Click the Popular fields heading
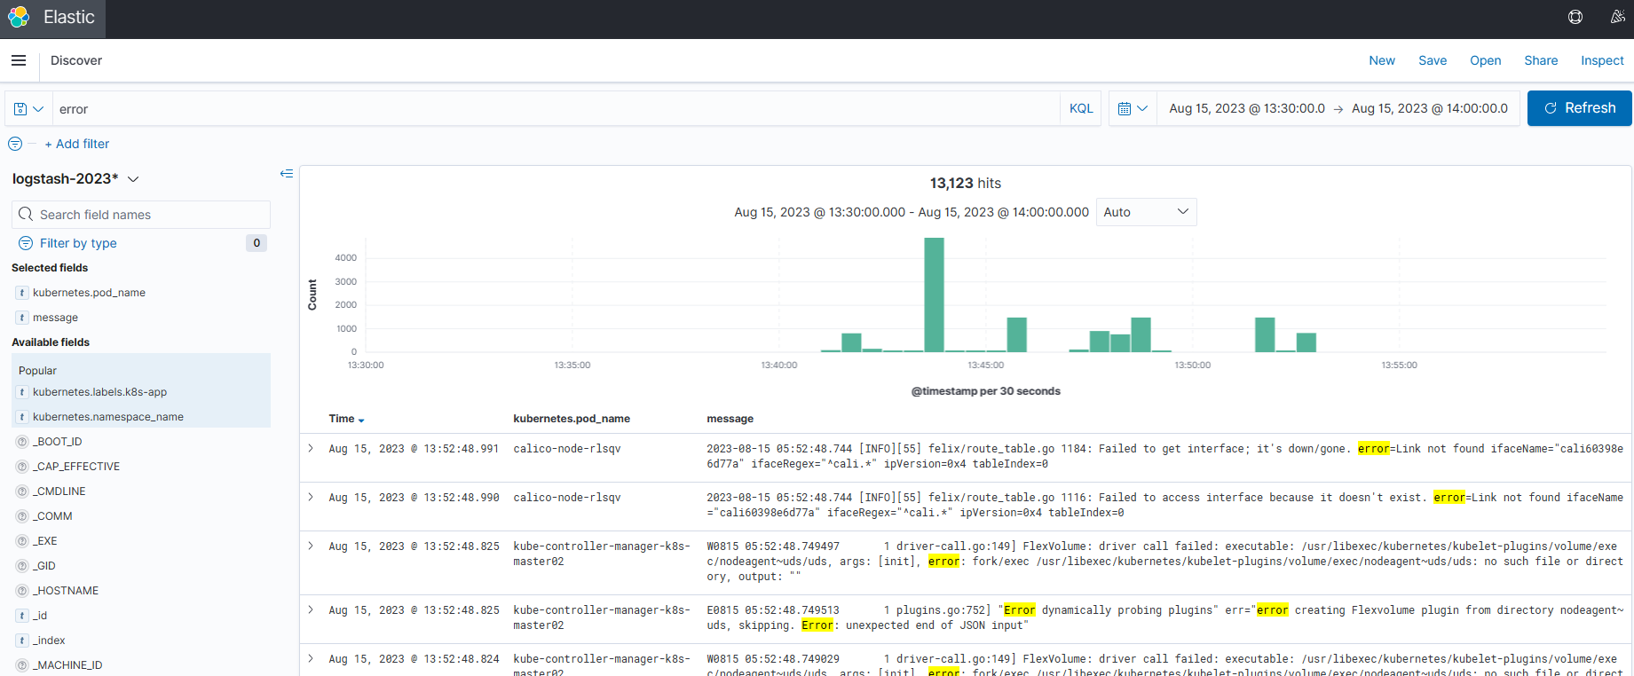Screen dimensions: 1634x676 (x=37, y=371)
